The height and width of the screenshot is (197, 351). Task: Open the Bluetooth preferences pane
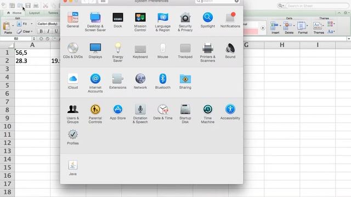tap(163, 82)
